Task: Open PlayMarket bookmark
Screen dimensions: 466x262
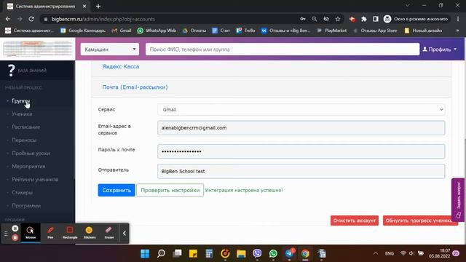Action: [332, 31]
